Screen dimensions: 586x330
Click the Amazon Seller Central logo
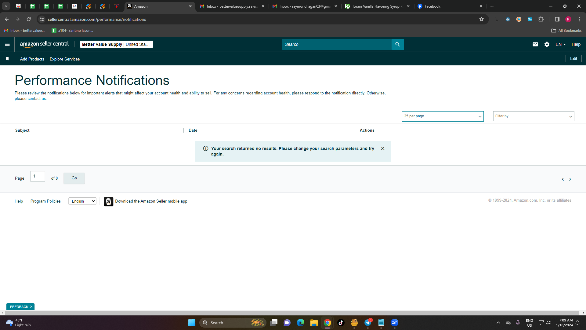[x=45, y=44]
